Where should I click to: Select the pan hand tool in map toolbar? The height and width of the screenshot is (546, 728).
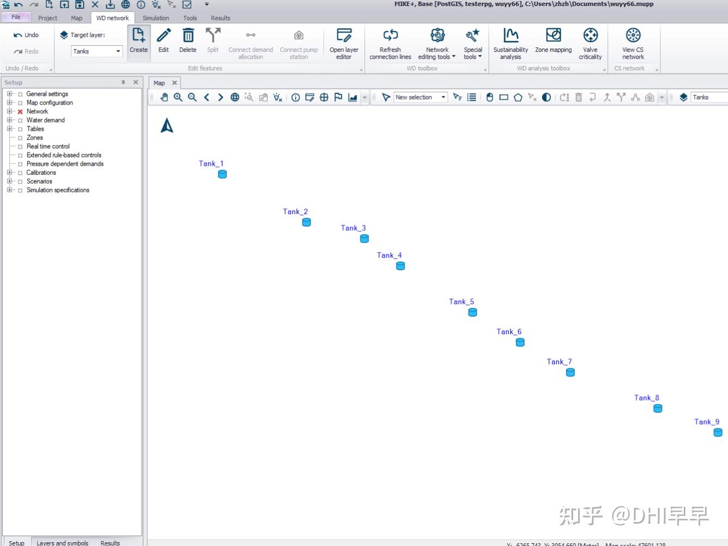pos(164,97)
